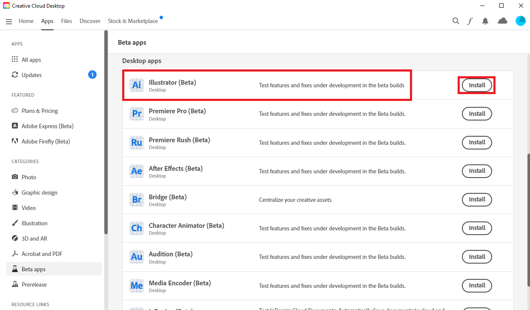Screen dimensions: 530x310
Task: Click the Character Animator (Beta) icon
Action: click(137, 228)
